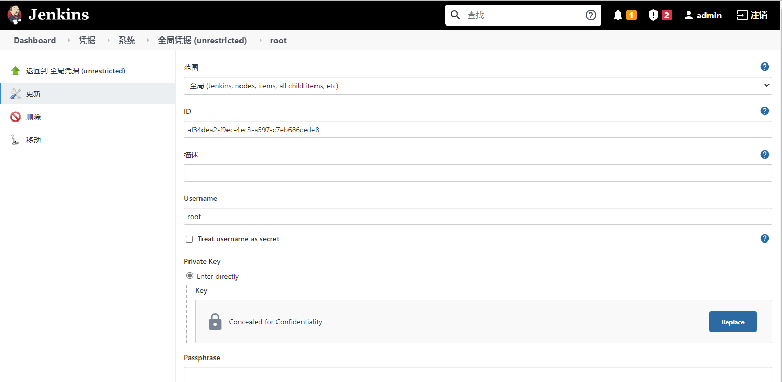
Task: Show help for the ID field
Action: click(764, 111)
